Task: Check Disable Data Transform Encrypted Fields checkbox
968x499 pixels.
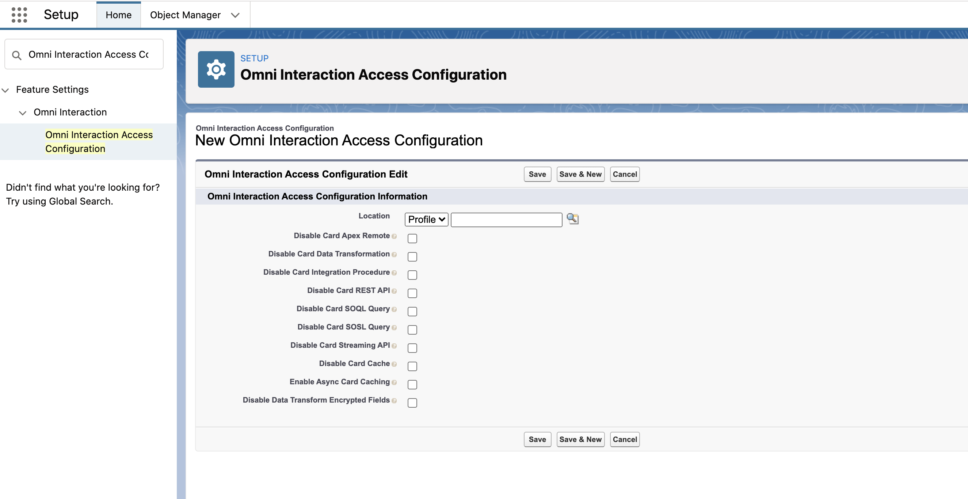Action: [x=412, y=403]
